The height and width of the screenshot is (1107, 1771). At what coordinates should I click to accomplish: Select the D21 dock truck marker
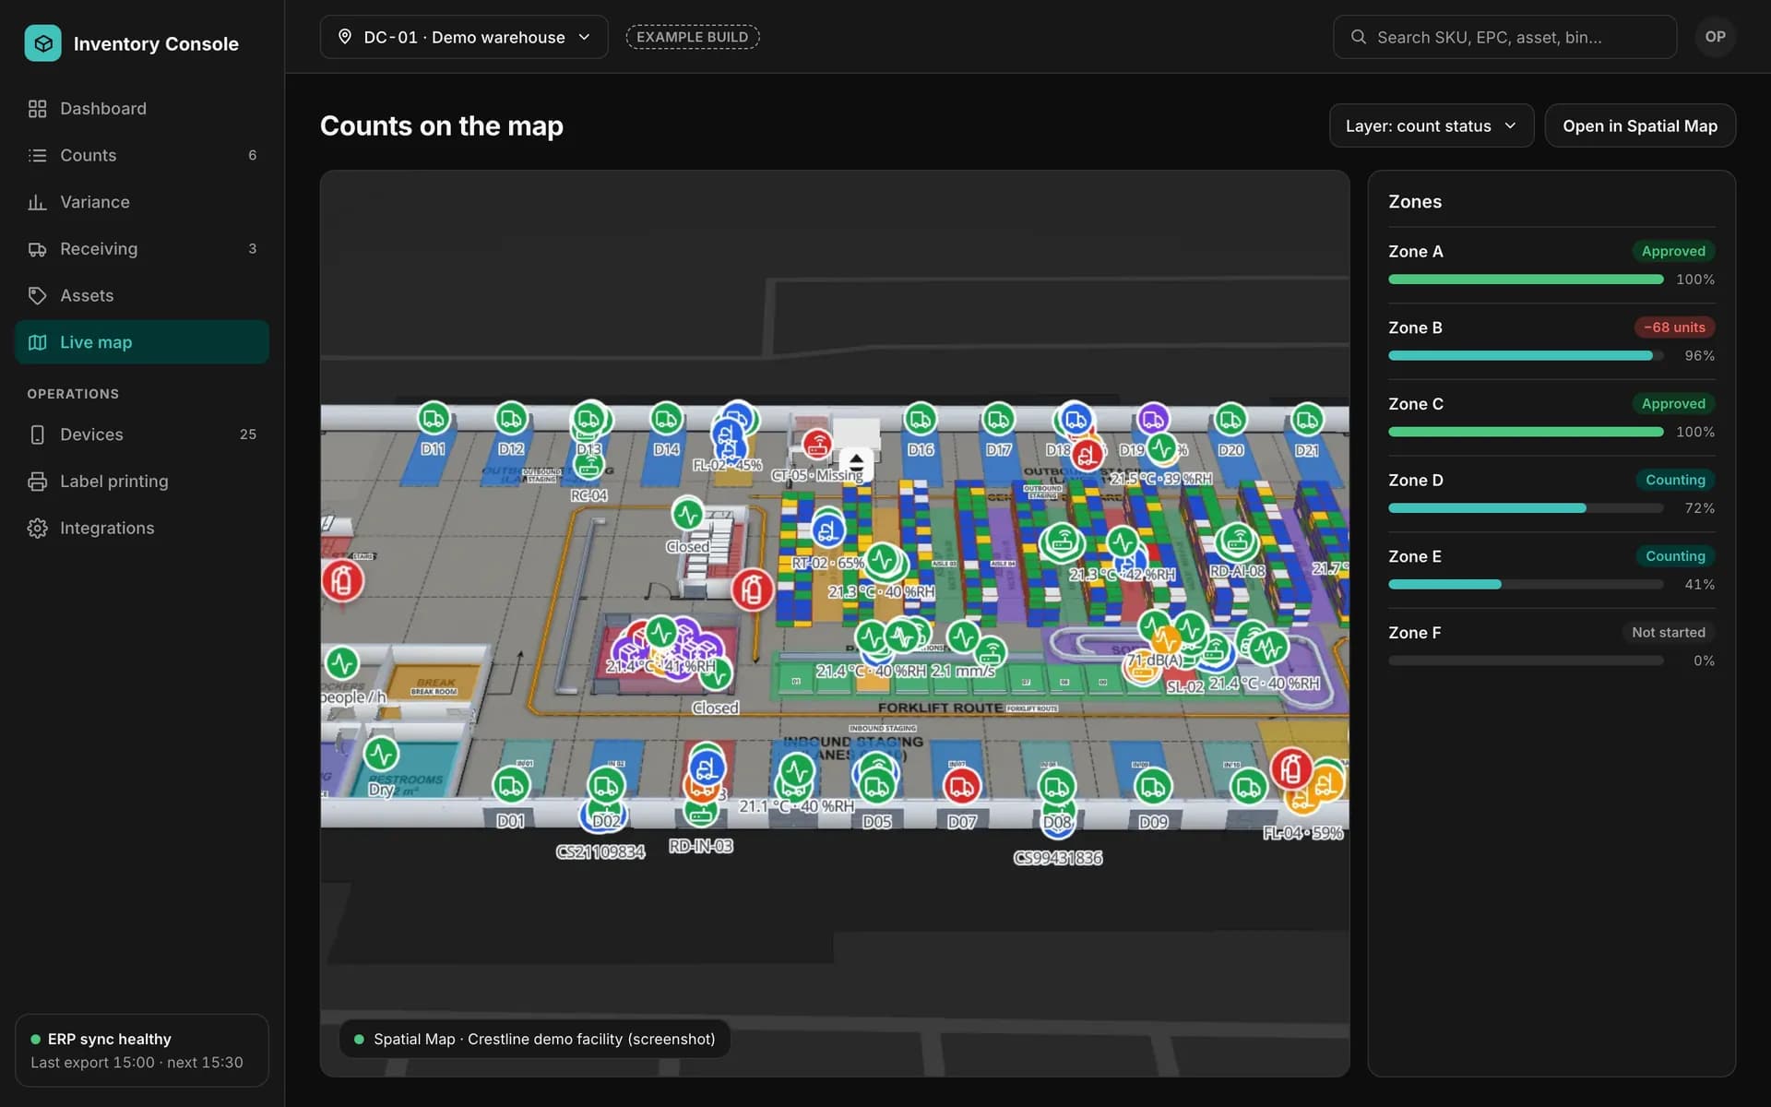[1307, 419]
